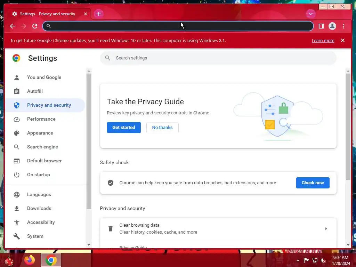
Task: Click the Chrome taskbar icon
Action: tap(51, 260)
